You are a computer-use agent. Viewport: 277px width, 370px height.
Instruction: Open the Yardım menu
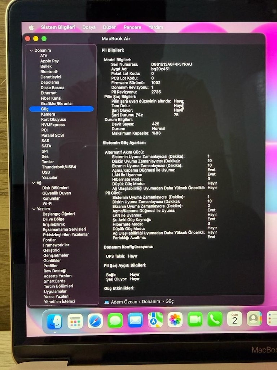(x=156, y=27)
